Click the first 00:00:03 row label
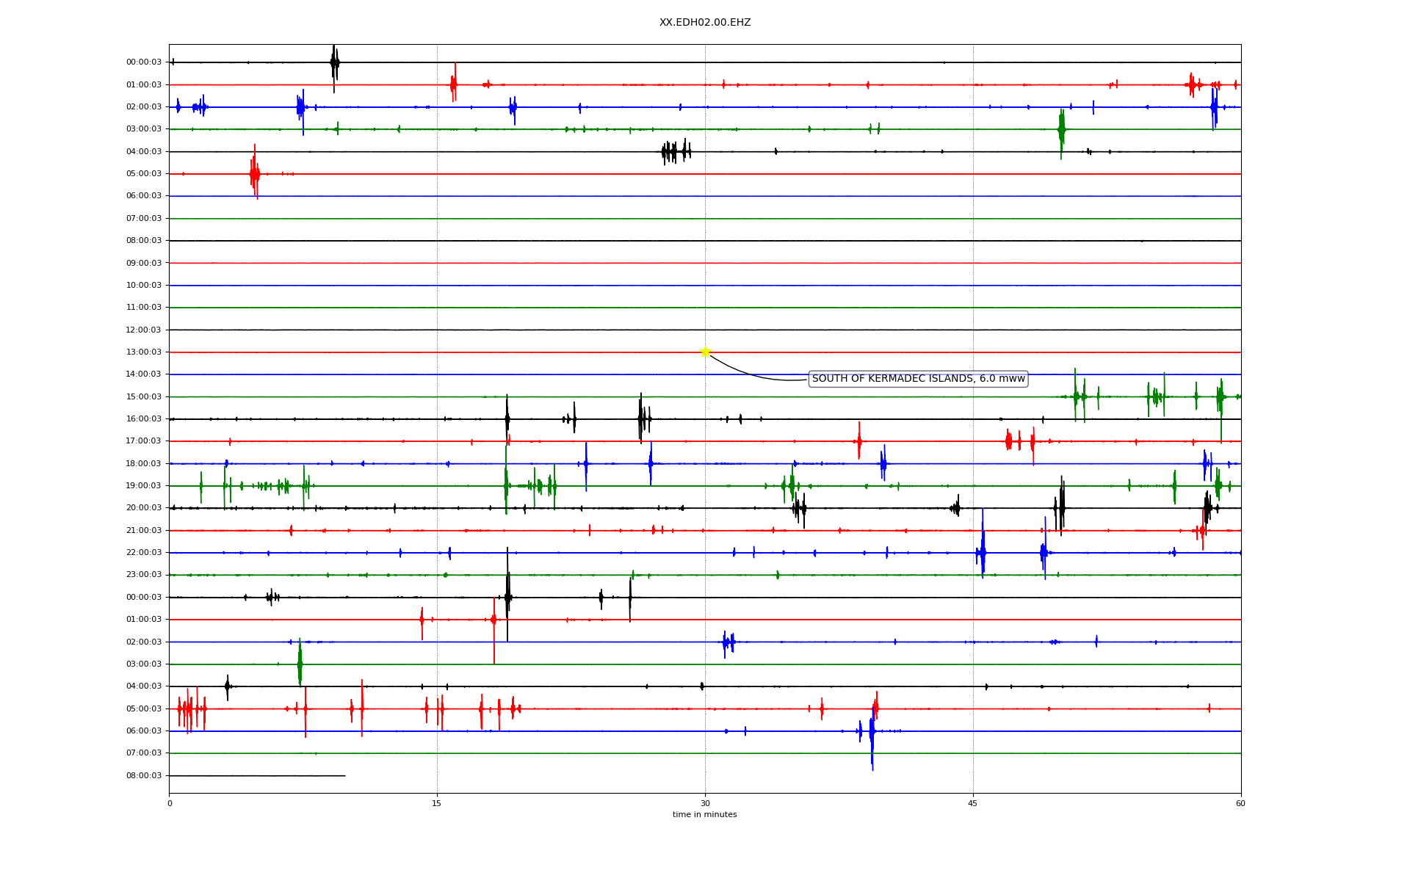Screen dimensions: 1410x881 tap(144, 62)
